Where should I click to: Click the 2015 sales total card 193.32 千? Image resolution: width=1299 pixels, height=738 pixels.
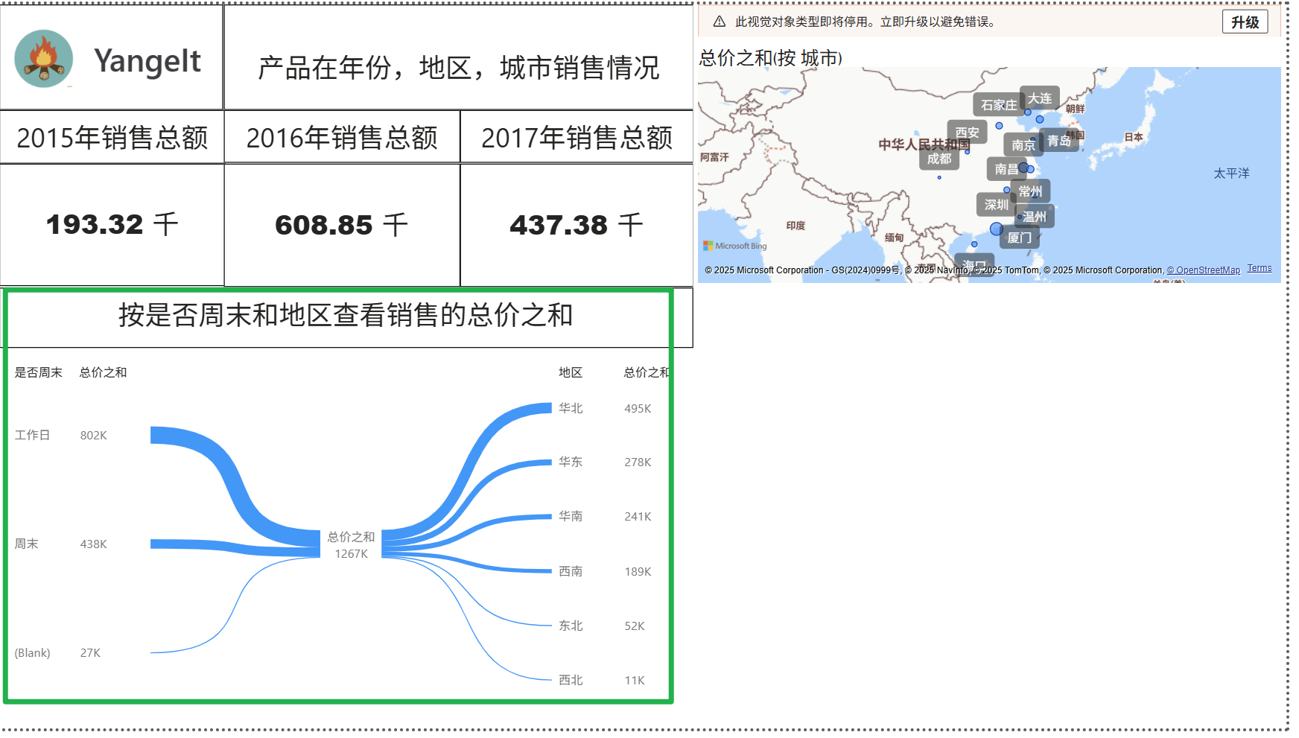point(112,224)
